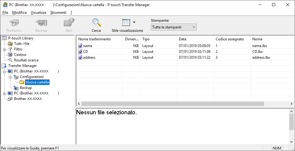Click the horizontal scrollbar right arrow
This screenshot has height=151, width=295.
(291, 104)
